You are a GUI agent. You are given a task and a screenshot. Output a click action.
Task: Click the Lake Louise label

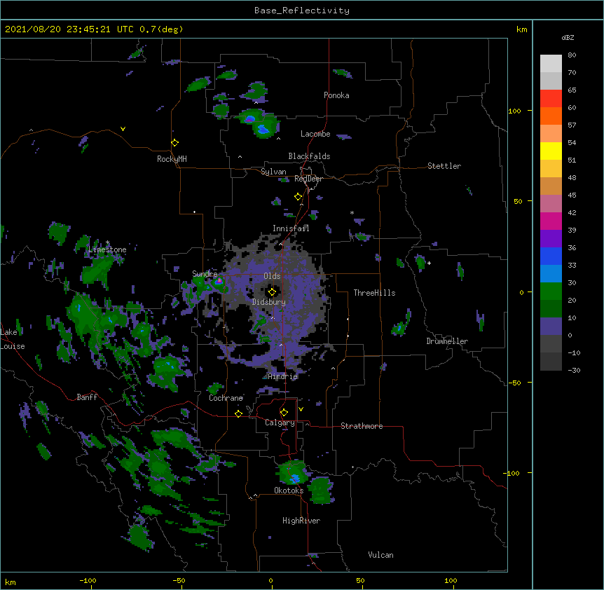[13, 339]
